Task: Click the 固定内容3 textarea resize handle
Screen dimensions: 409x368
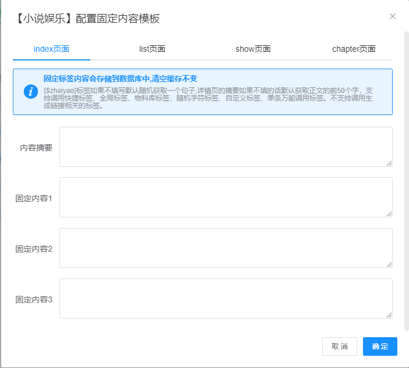Action: 389,315
